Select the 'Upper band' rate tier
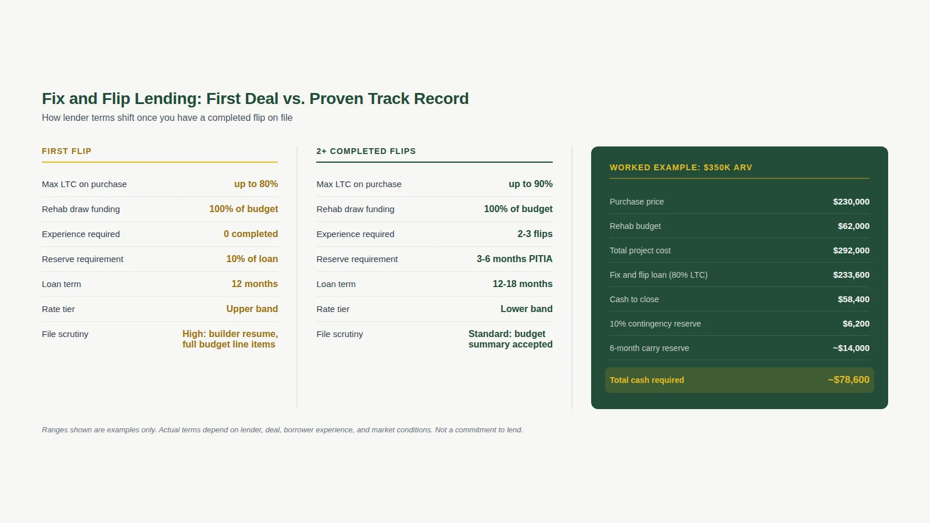This screenshot has width=930, height=523. 252,309
